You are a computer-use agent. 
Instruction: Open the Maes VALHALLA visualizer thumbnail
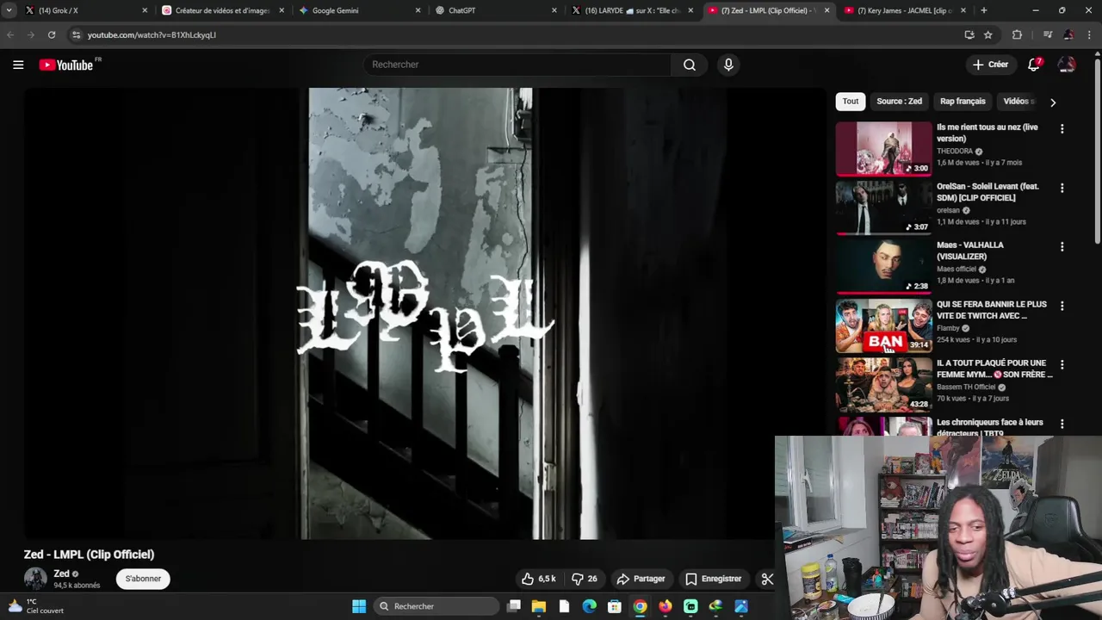point(883,266)
